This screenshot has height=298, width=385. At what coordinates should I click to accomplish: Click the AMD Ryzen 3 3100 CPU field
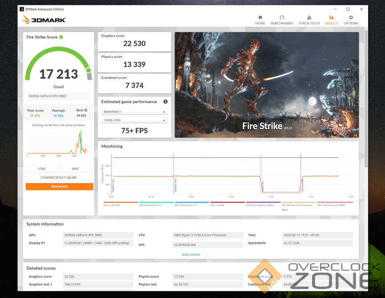(208, 235)
